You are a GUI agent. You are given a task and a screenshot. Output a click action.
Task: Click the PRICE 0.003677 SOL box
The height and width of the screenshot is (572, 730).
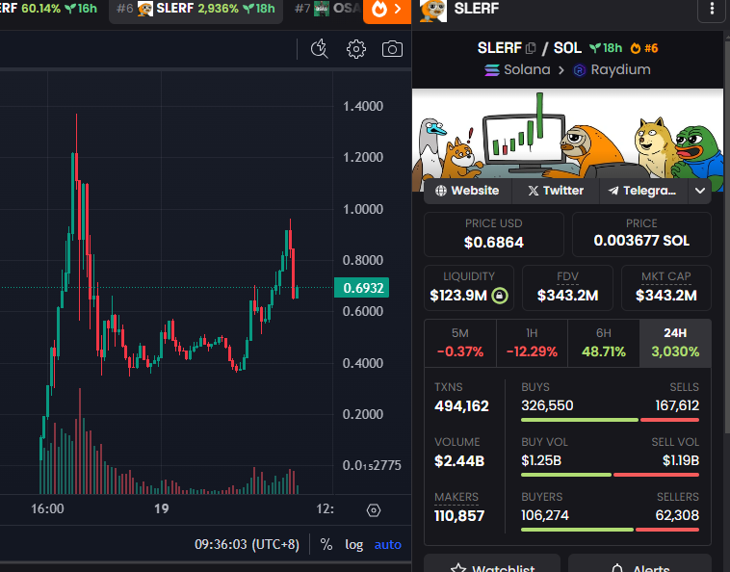(641, 235)
